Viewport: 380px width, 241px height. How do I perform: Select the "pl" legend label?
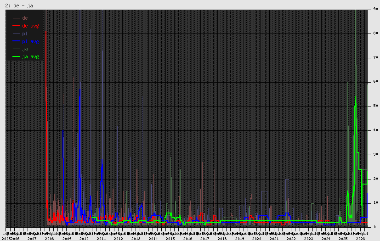(25, 34)
